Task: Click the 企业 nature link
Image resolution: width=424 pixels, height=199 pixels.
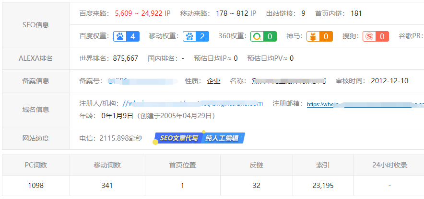Action: click(x=213, y=81)
